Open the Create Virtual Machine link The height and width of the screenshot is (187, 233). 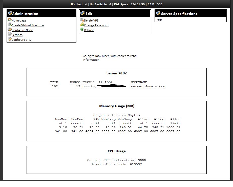[x=28, y=25]
